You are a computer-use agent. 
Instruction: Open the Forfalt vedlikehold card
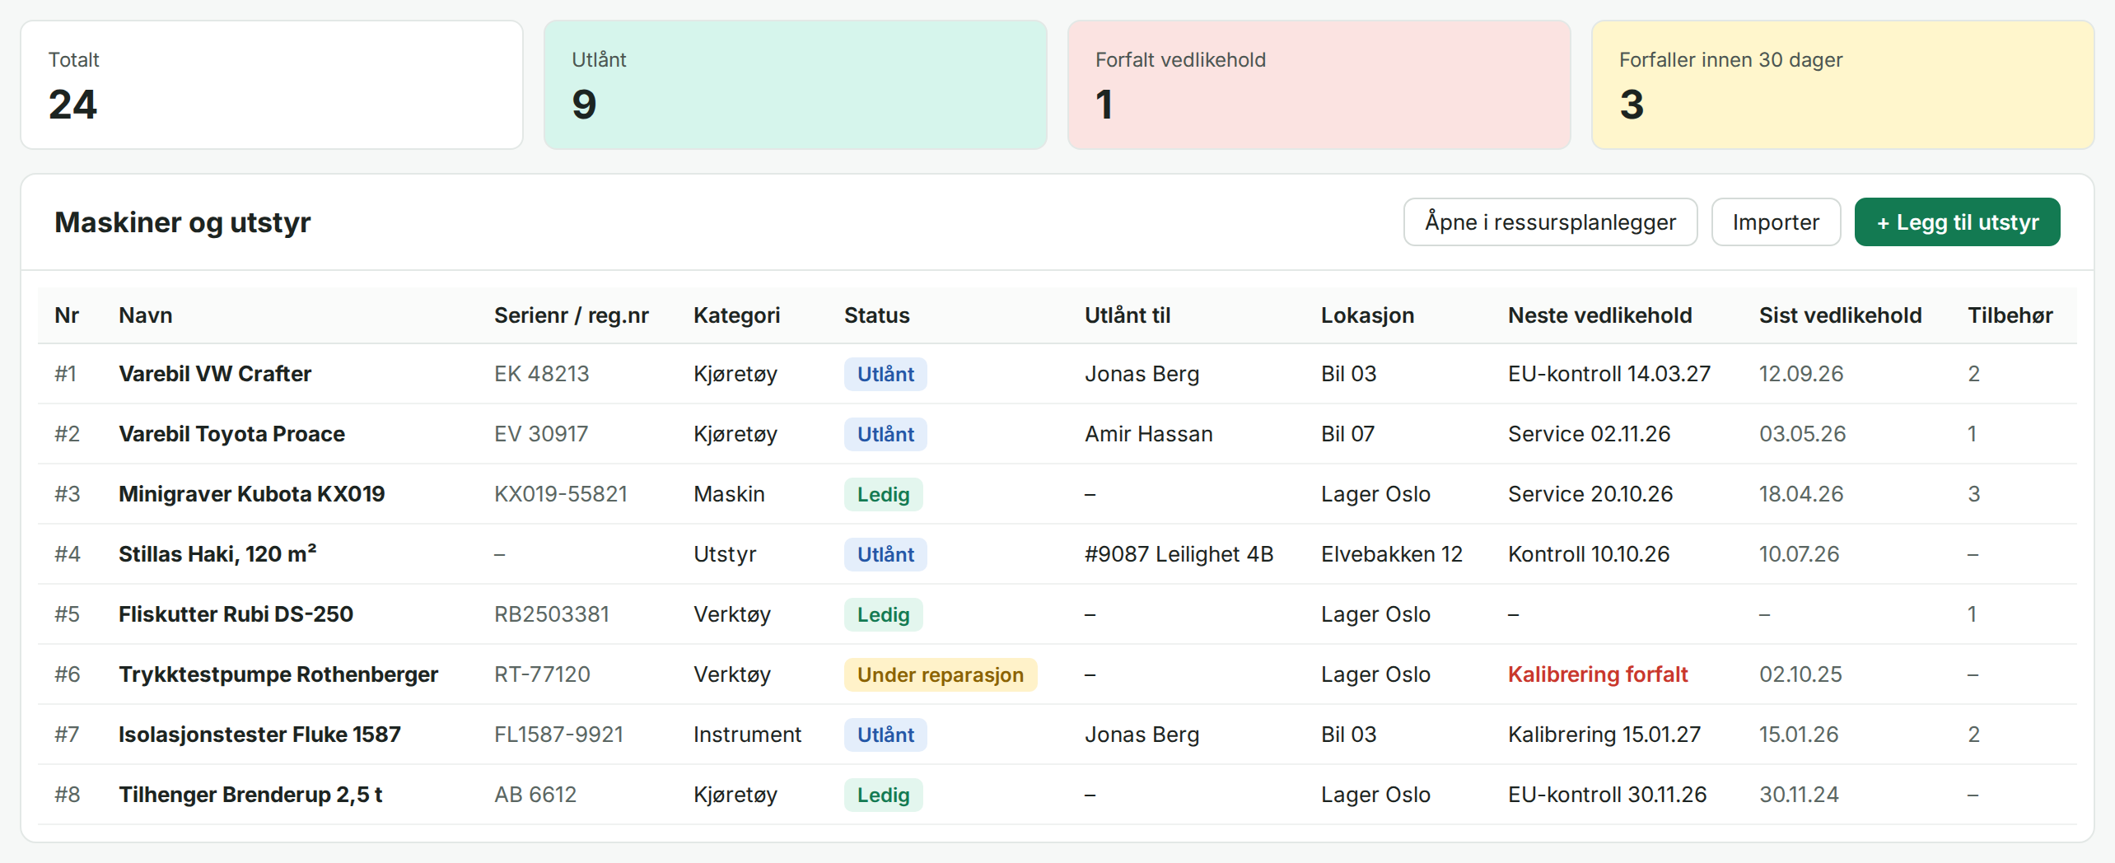tap(1319, 85)
